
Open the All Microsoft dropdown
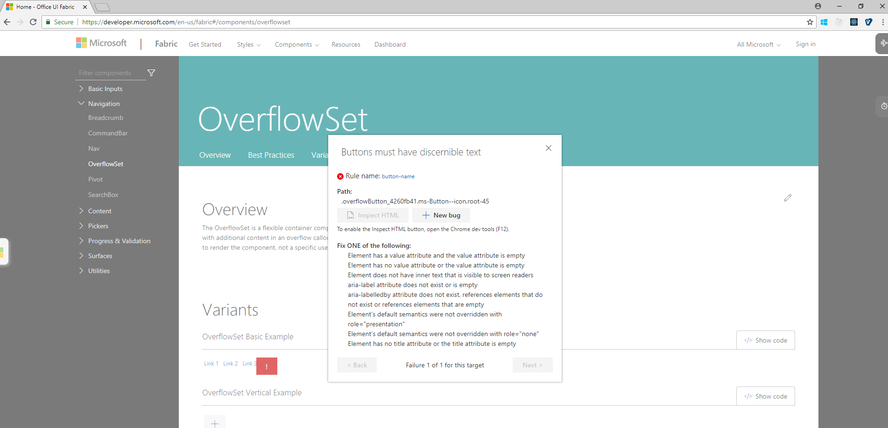pos(758,44)
